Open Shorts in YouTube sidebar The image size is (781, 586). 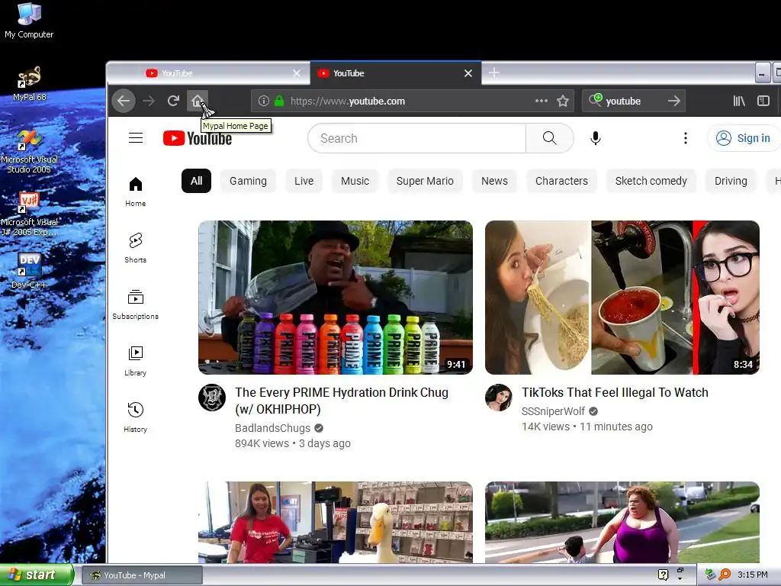coord(136,248)
